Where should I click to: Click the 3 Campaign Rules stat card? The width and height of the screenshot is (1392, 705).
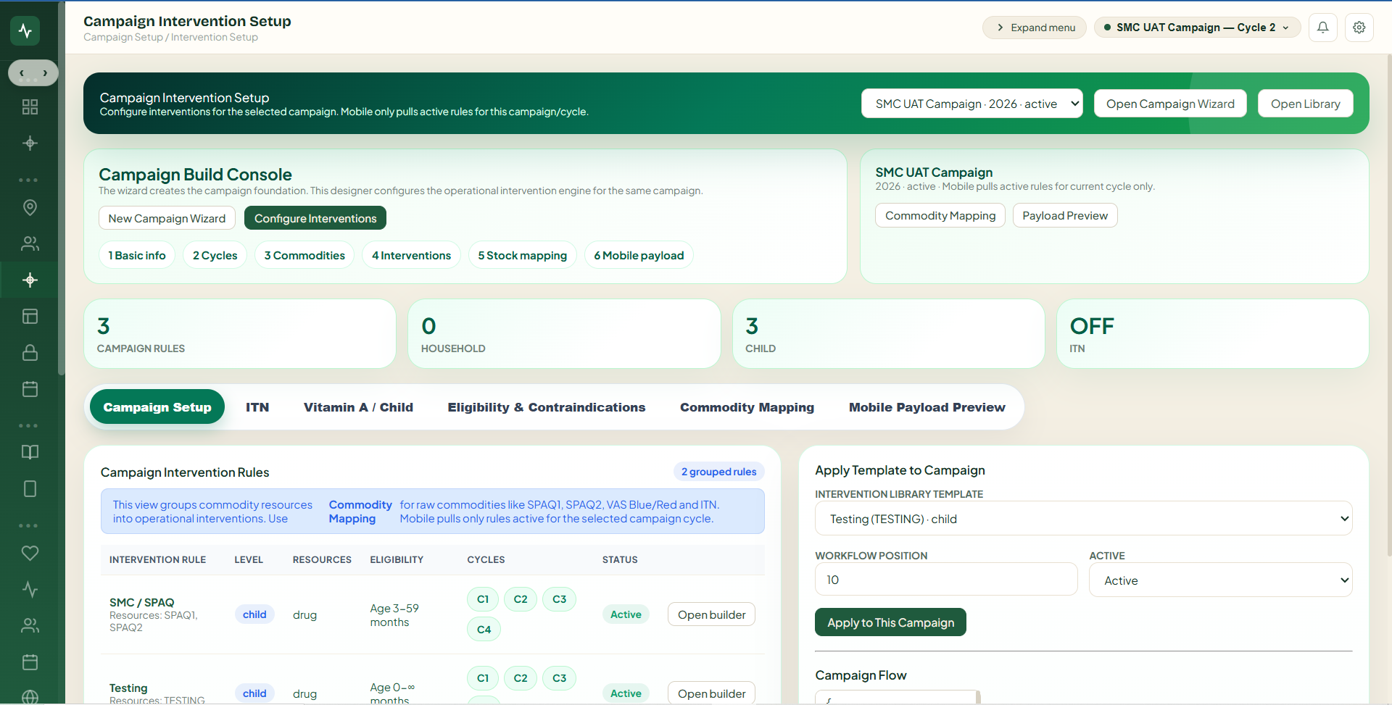coord(240,334)
